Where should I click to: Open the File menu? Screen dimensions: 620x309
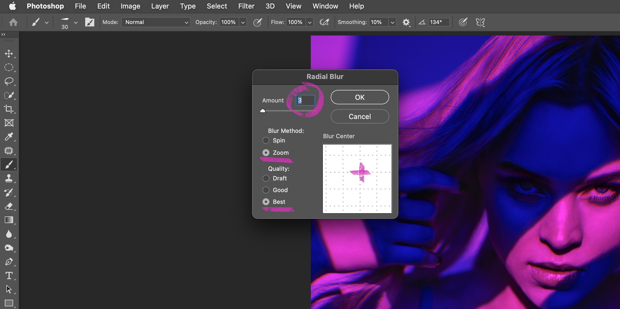tap(80, 6)
